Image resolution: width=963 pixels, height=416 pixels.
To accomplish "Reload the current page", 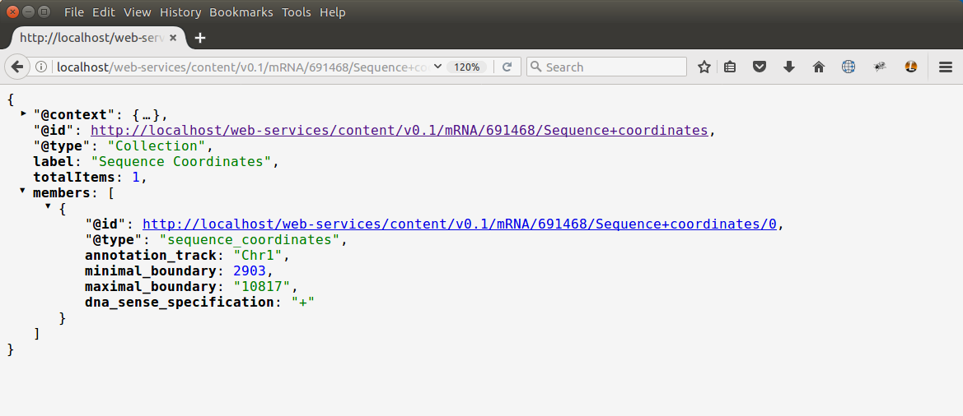I will [507, 67].
